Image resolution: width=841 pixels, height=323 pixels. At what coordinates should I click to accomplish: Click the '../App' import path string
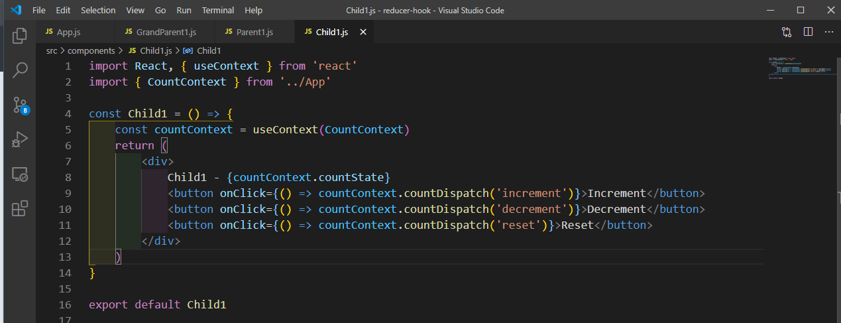click(305, 82)
